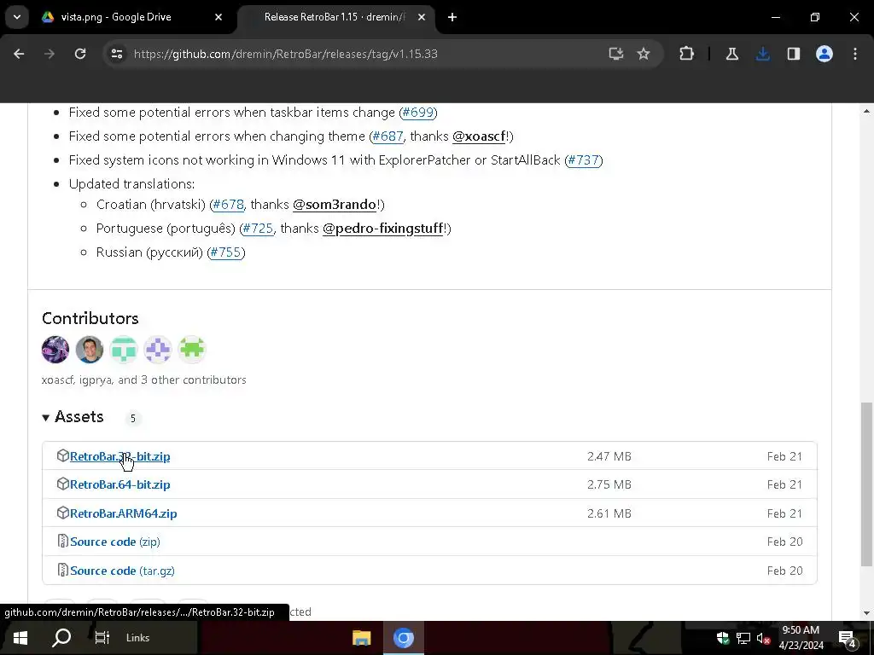Click the install app icon in address bar

(616, 54)
